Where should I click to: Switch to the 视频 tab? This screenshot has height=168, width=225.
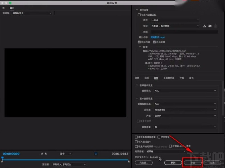(x=146, y=78)
